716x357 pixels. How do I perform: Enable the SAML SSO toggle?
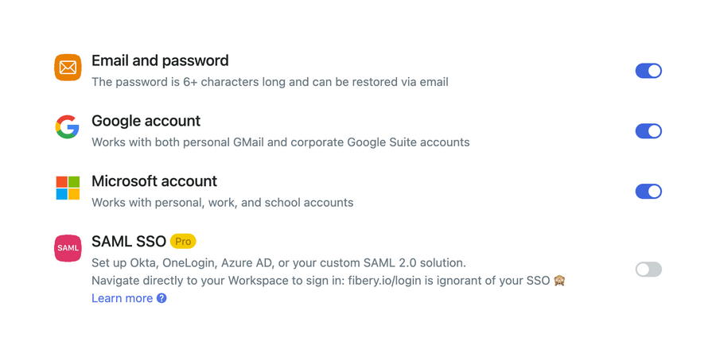(x=648, y=270)
